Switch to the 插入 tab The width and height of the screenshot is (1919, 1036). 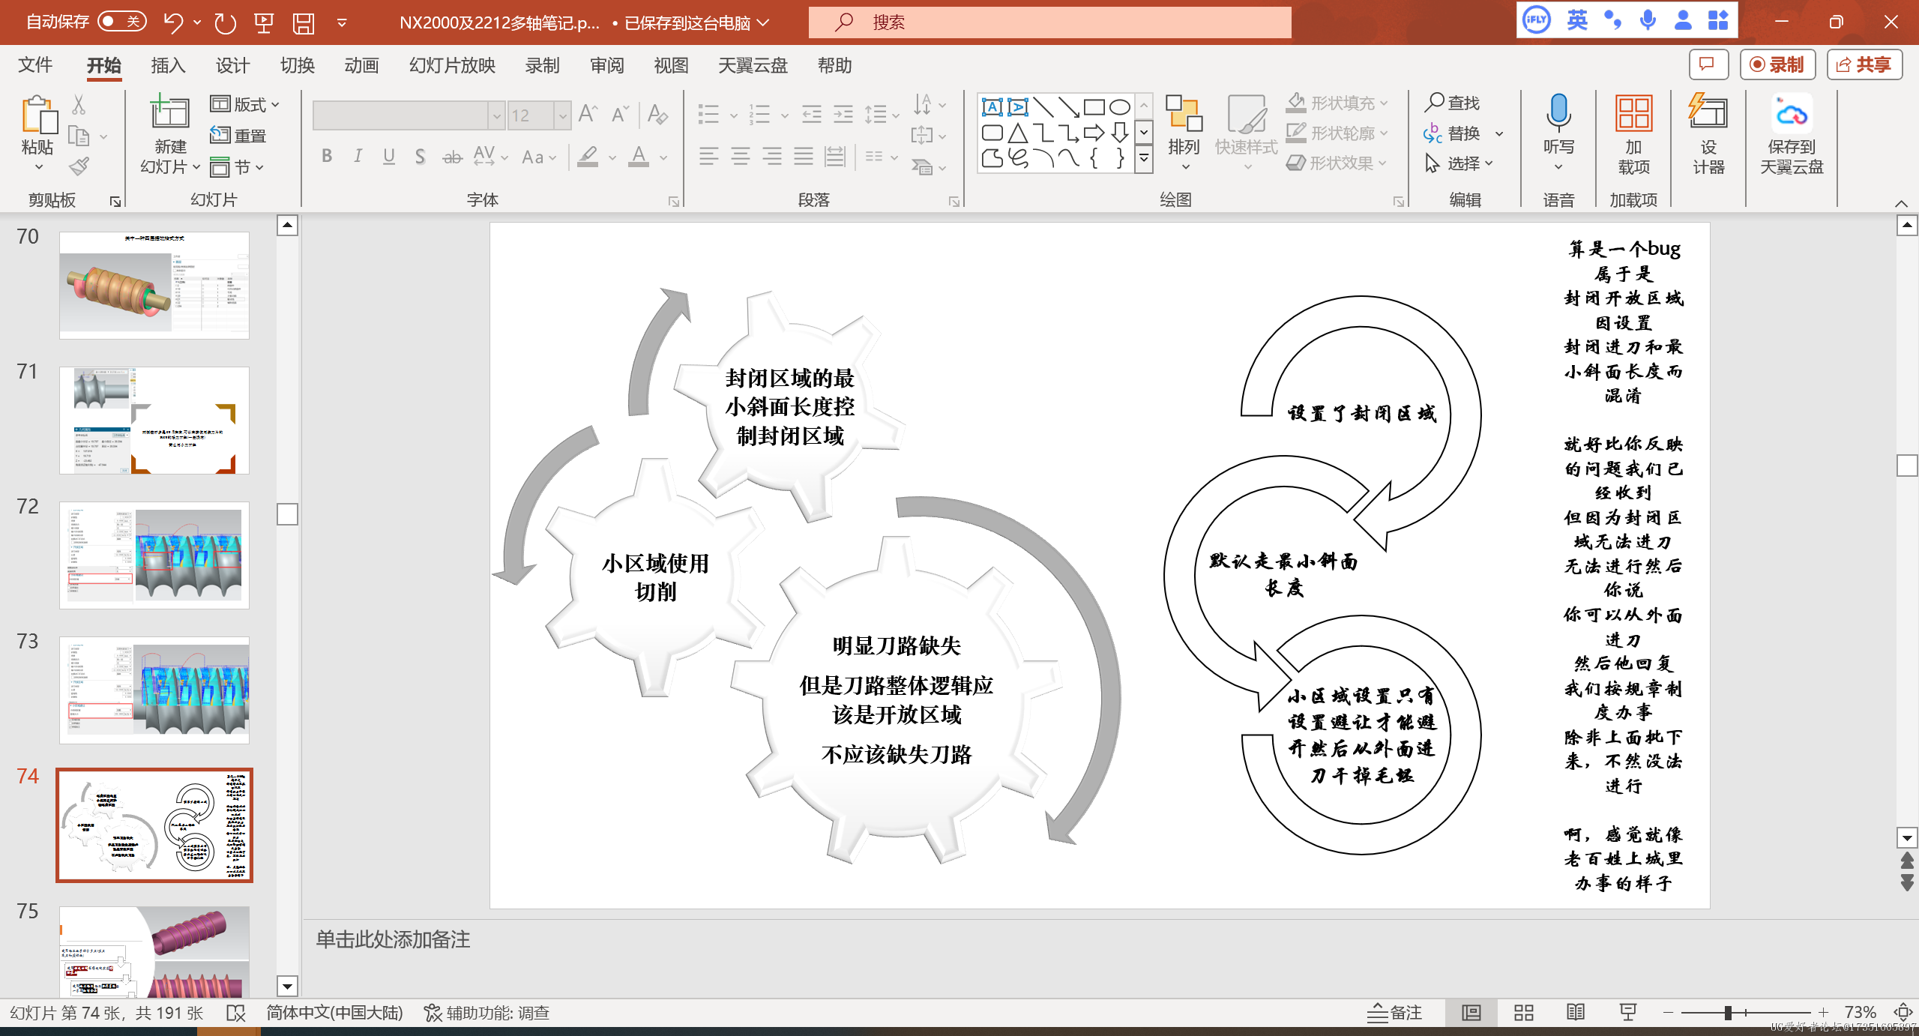[168, 66]
